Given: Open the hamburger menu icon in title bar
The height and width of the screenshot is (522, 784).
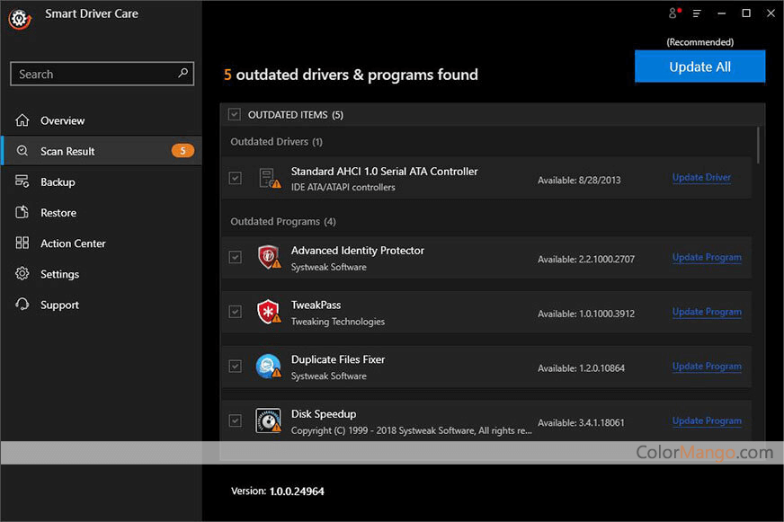Looking at the screenshot, I should click(x=697, y=13).
